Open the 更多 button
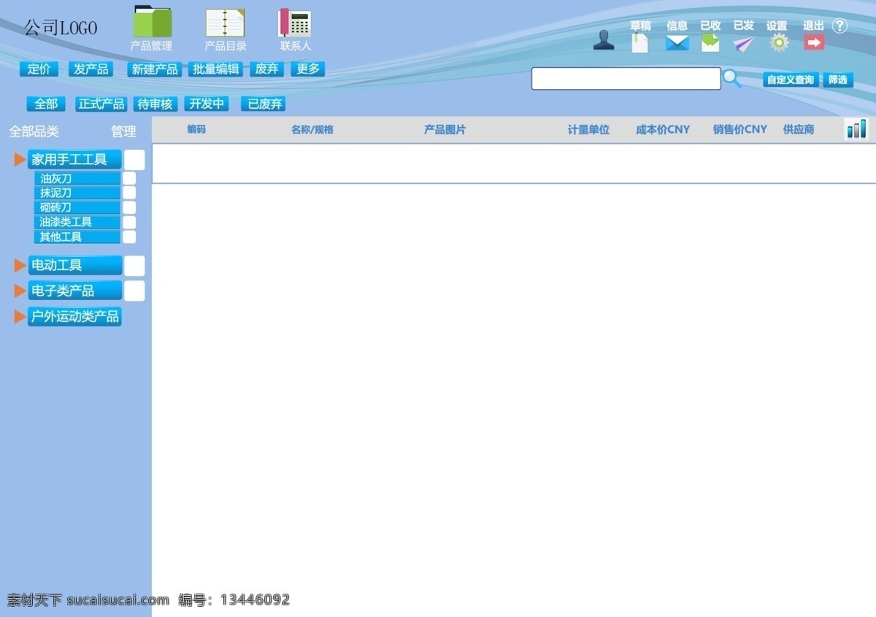This screenshot has width=876, height=617. tap(308, 69)
